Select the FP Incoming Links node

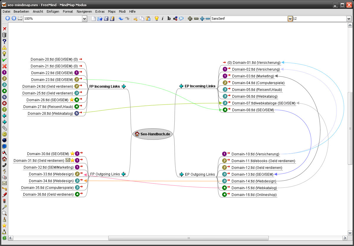(x=108, y=86)
